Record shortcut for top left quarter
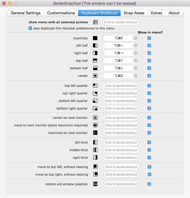 click(121, 86)
